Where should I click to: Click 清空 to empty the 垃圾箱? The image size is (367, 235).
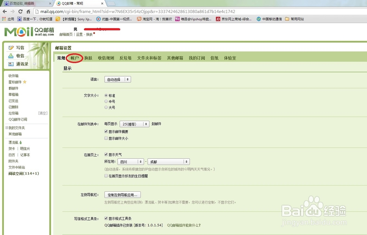click(43, 113)
